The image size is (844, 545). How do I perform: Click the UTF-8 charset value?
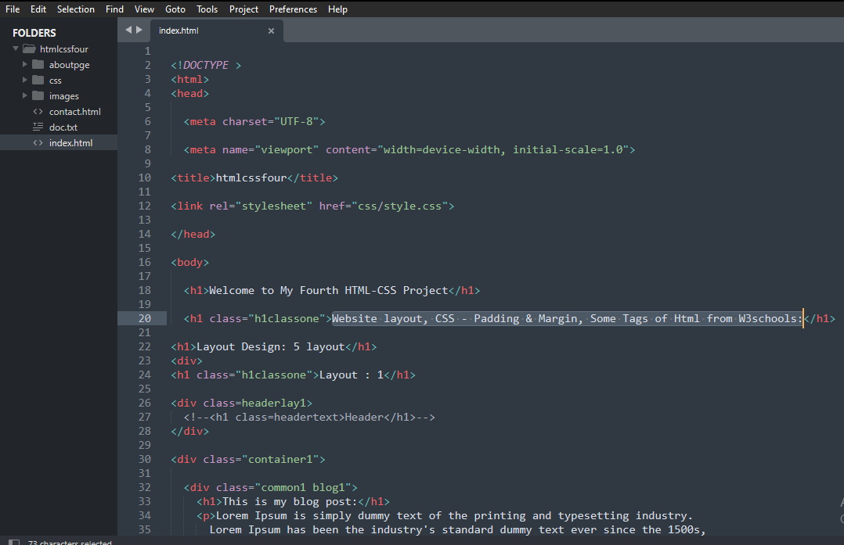(x=297, y=121)
